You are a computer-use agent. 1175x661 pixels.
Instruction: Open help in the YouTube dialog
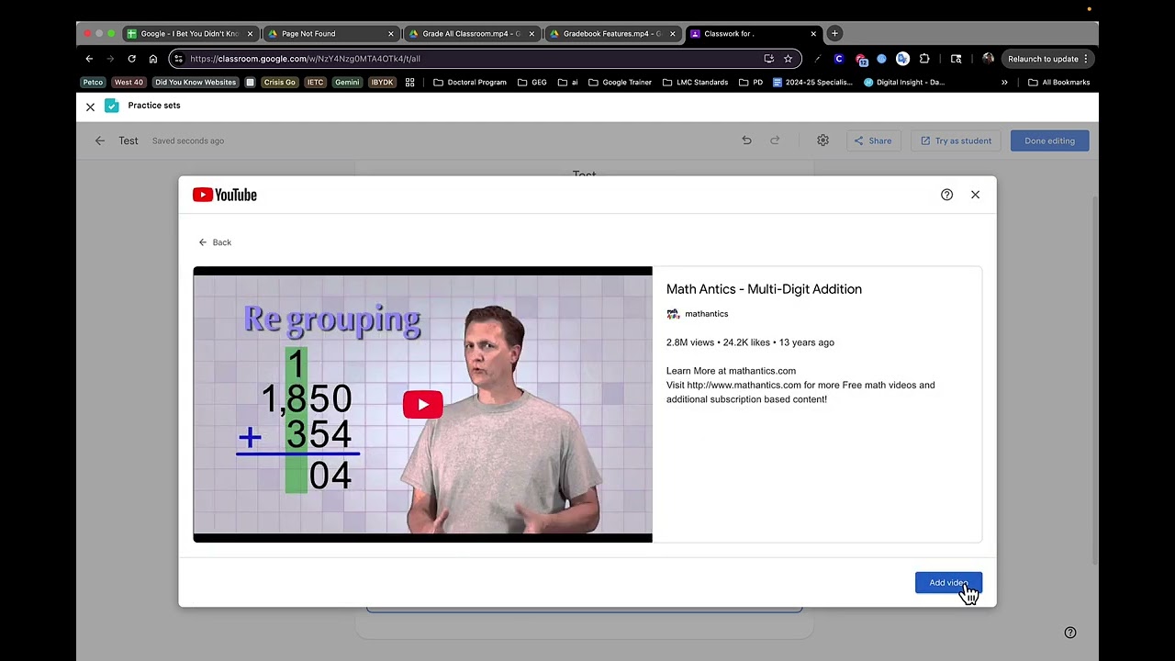click(946, 195)
